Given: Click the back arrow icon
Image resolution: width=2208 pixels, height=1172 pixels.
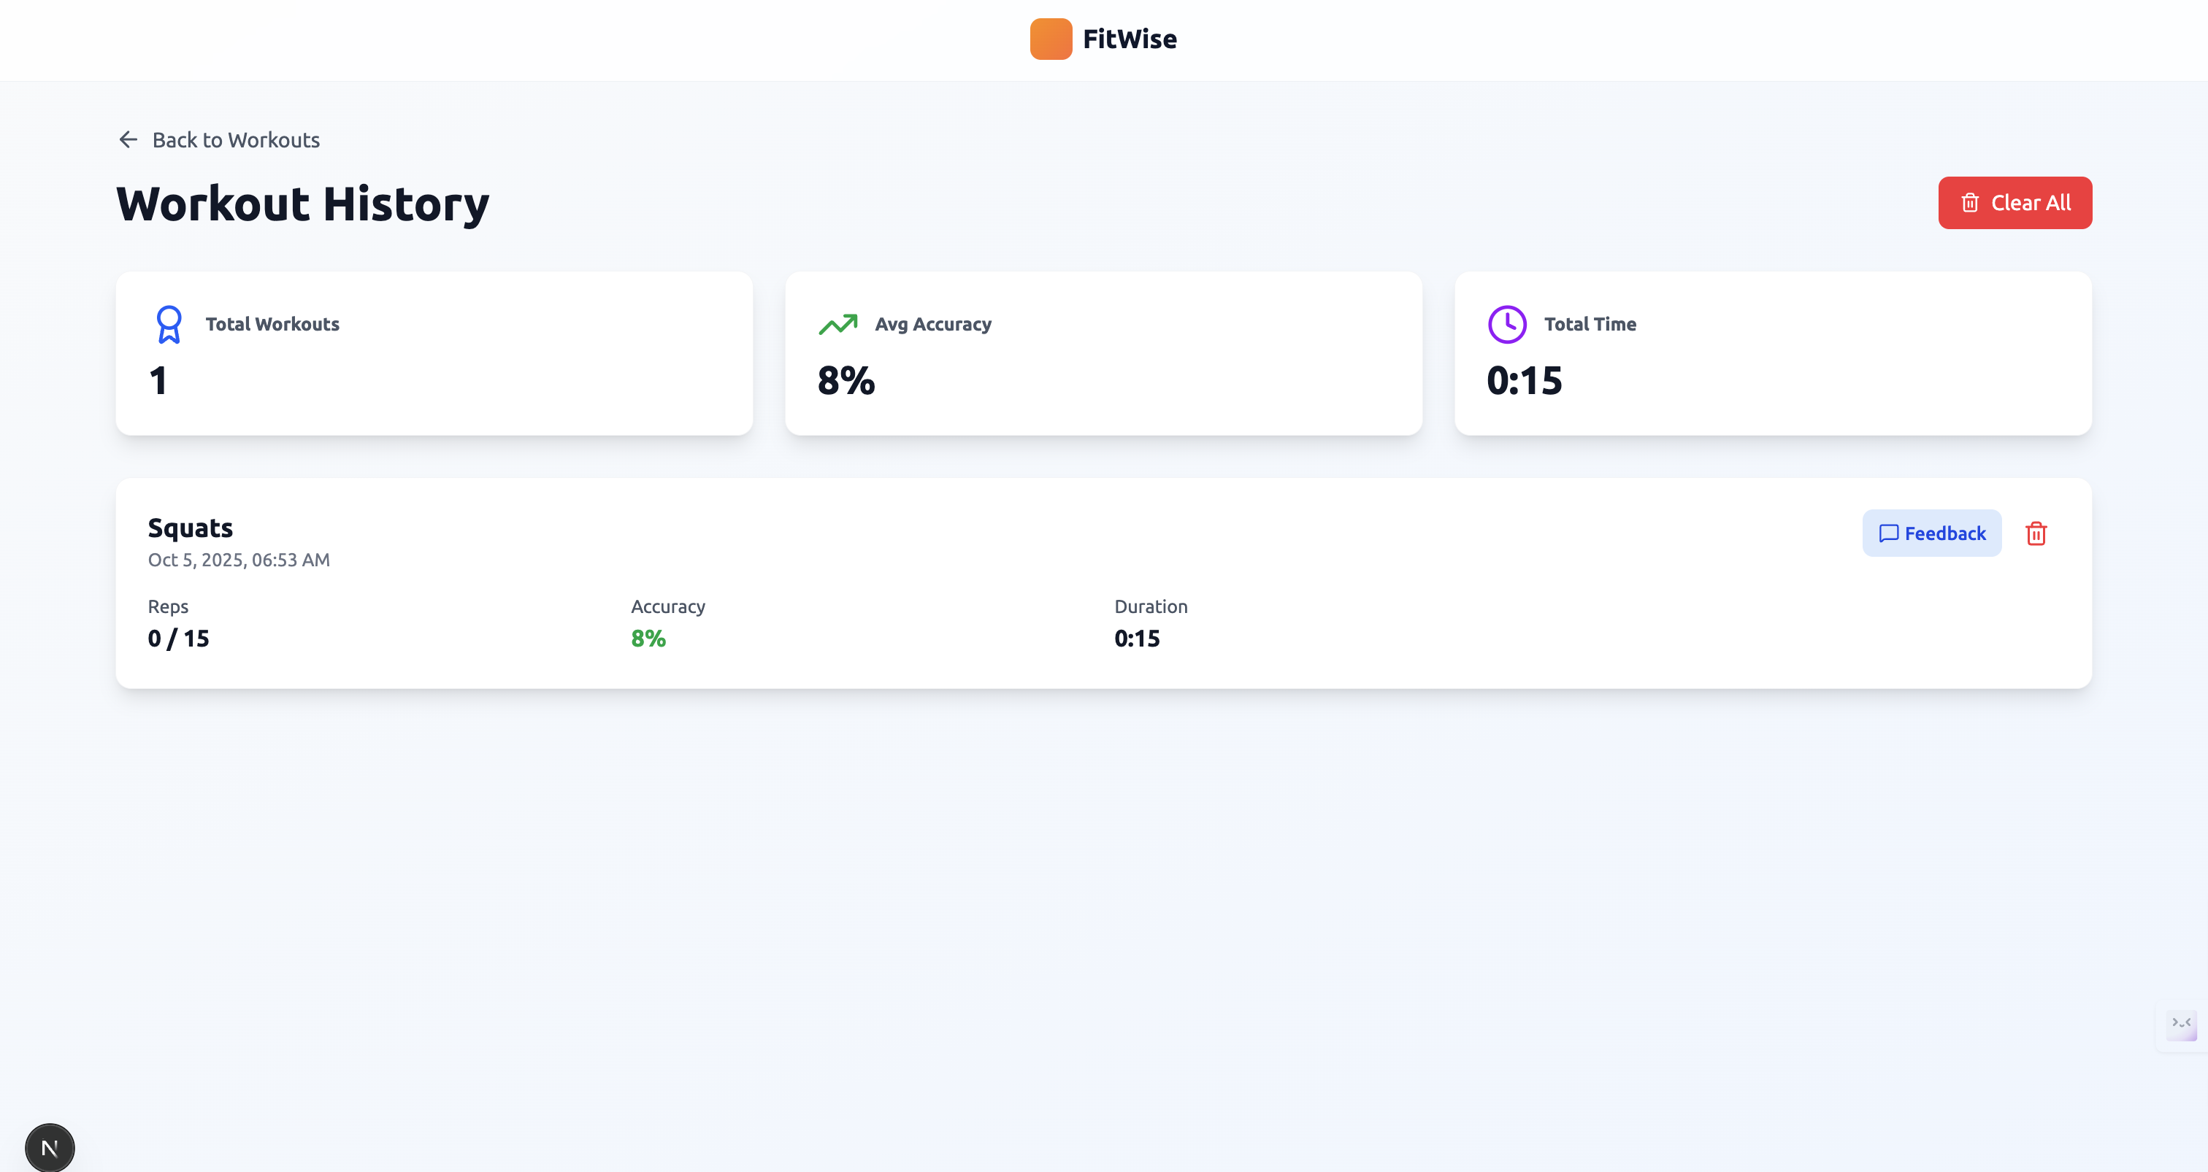Looking at the screenshot, I should point(128,139).
